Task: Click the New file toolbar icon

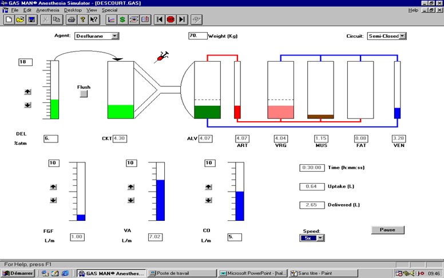Action: [9, 19]
